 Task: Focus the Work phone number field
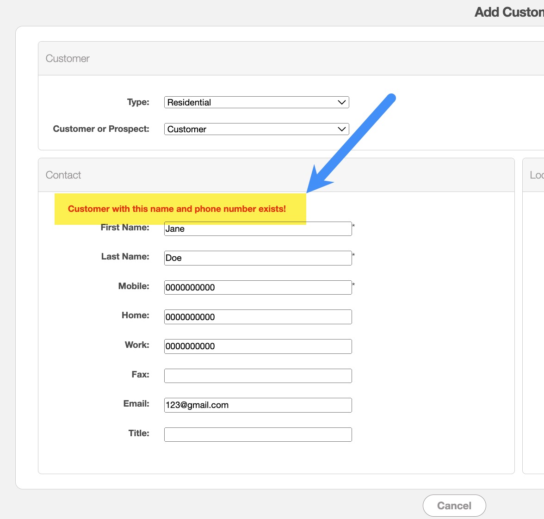258,346
